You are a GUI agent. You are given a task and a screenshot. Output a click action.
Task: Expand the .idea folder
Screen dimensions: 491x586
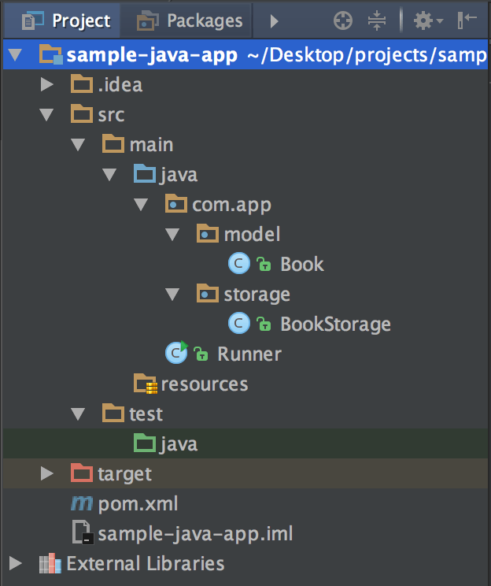(x=46, y=84)
